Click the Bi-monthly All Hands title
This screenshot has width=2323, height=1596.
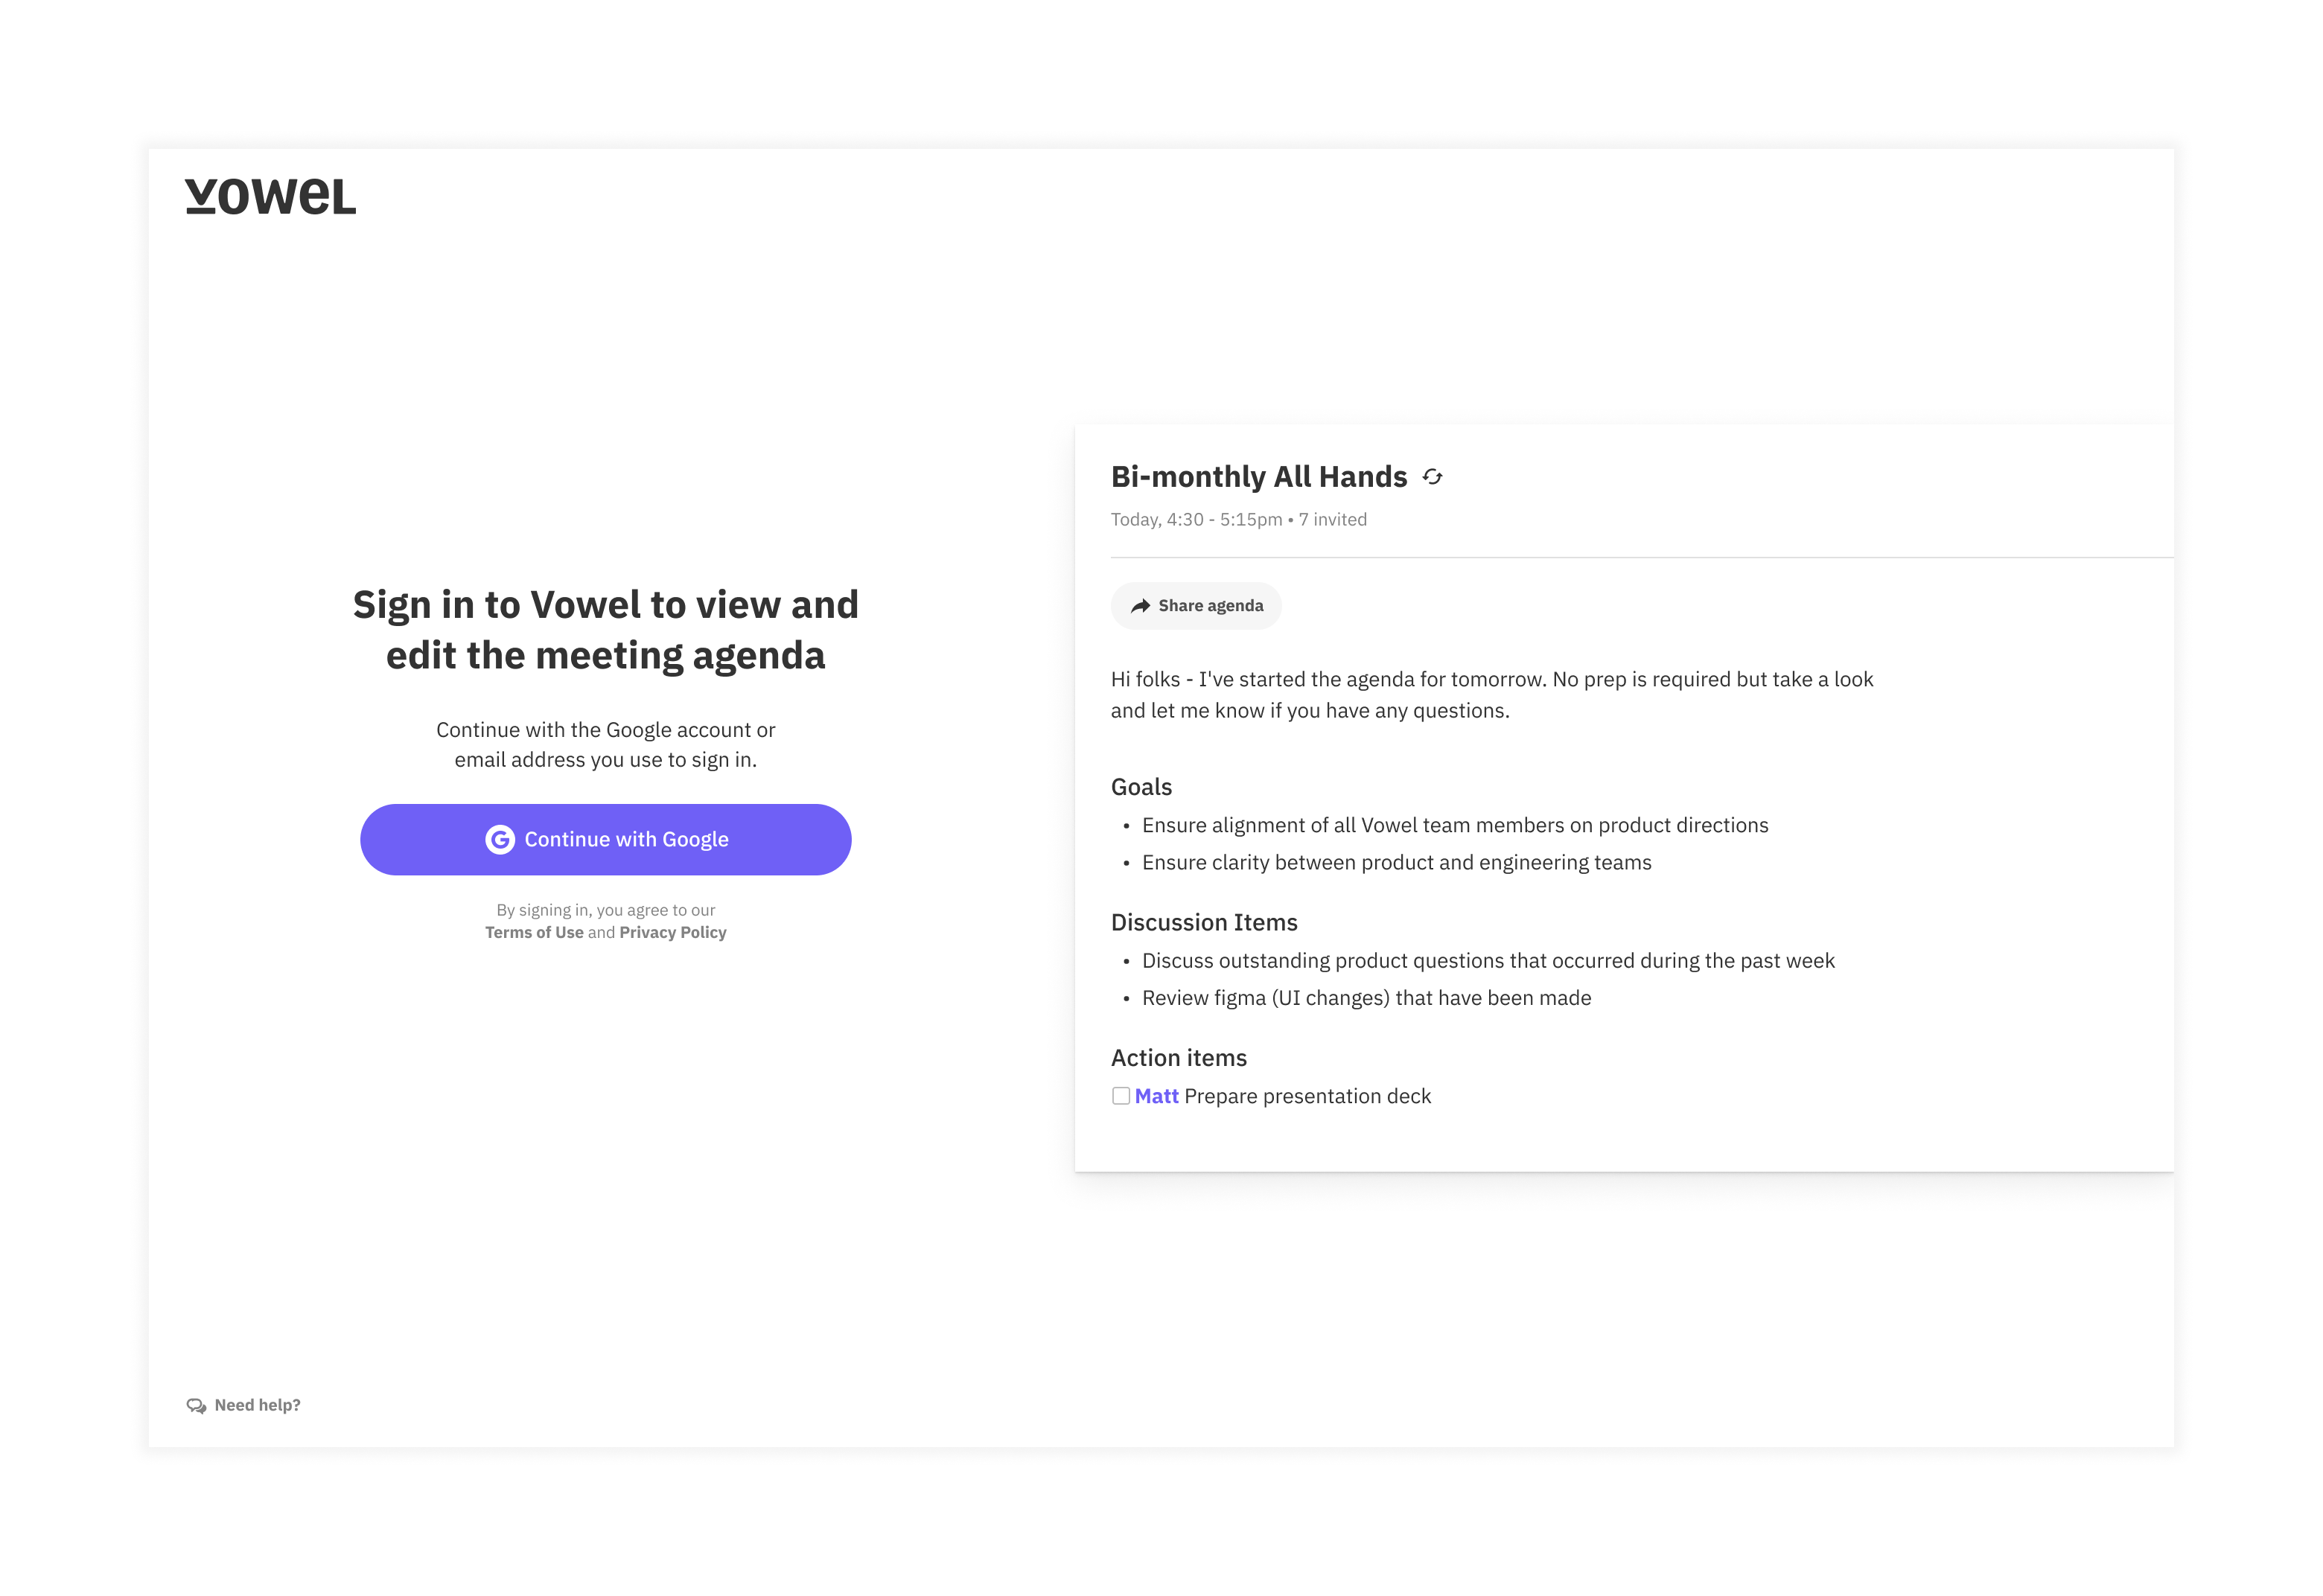click(x=1259, y=477)
